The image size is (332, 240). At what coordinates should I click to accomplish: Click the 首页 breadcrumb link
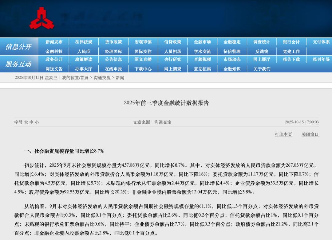[x=84, y=78]
